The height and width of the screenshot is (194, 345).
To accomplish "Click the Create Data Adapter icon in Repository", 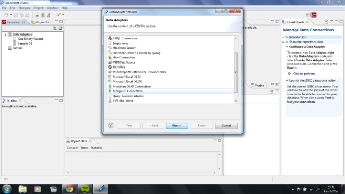I will click(x=55, y=29).
